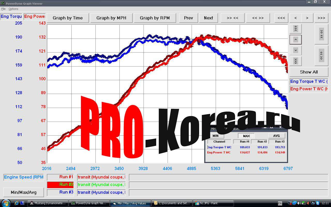Click power value 134.027
This screenshot has height=207, width=331.
click(x=245, y=152)
